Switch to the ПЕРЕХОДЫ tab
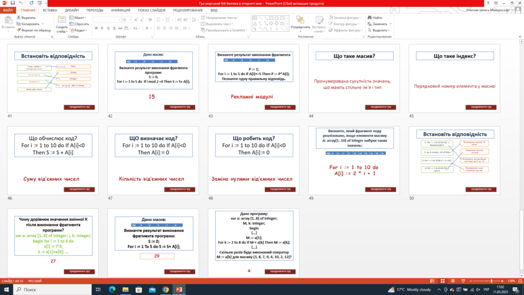Image resolution: width=524 pixels, height=295 pixels. click(95, 11)
